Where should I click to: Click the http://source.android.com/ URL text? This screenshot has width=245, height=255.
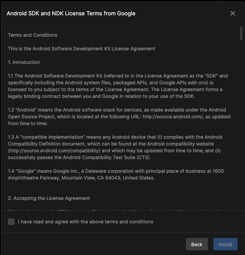[x=173, y=117]
